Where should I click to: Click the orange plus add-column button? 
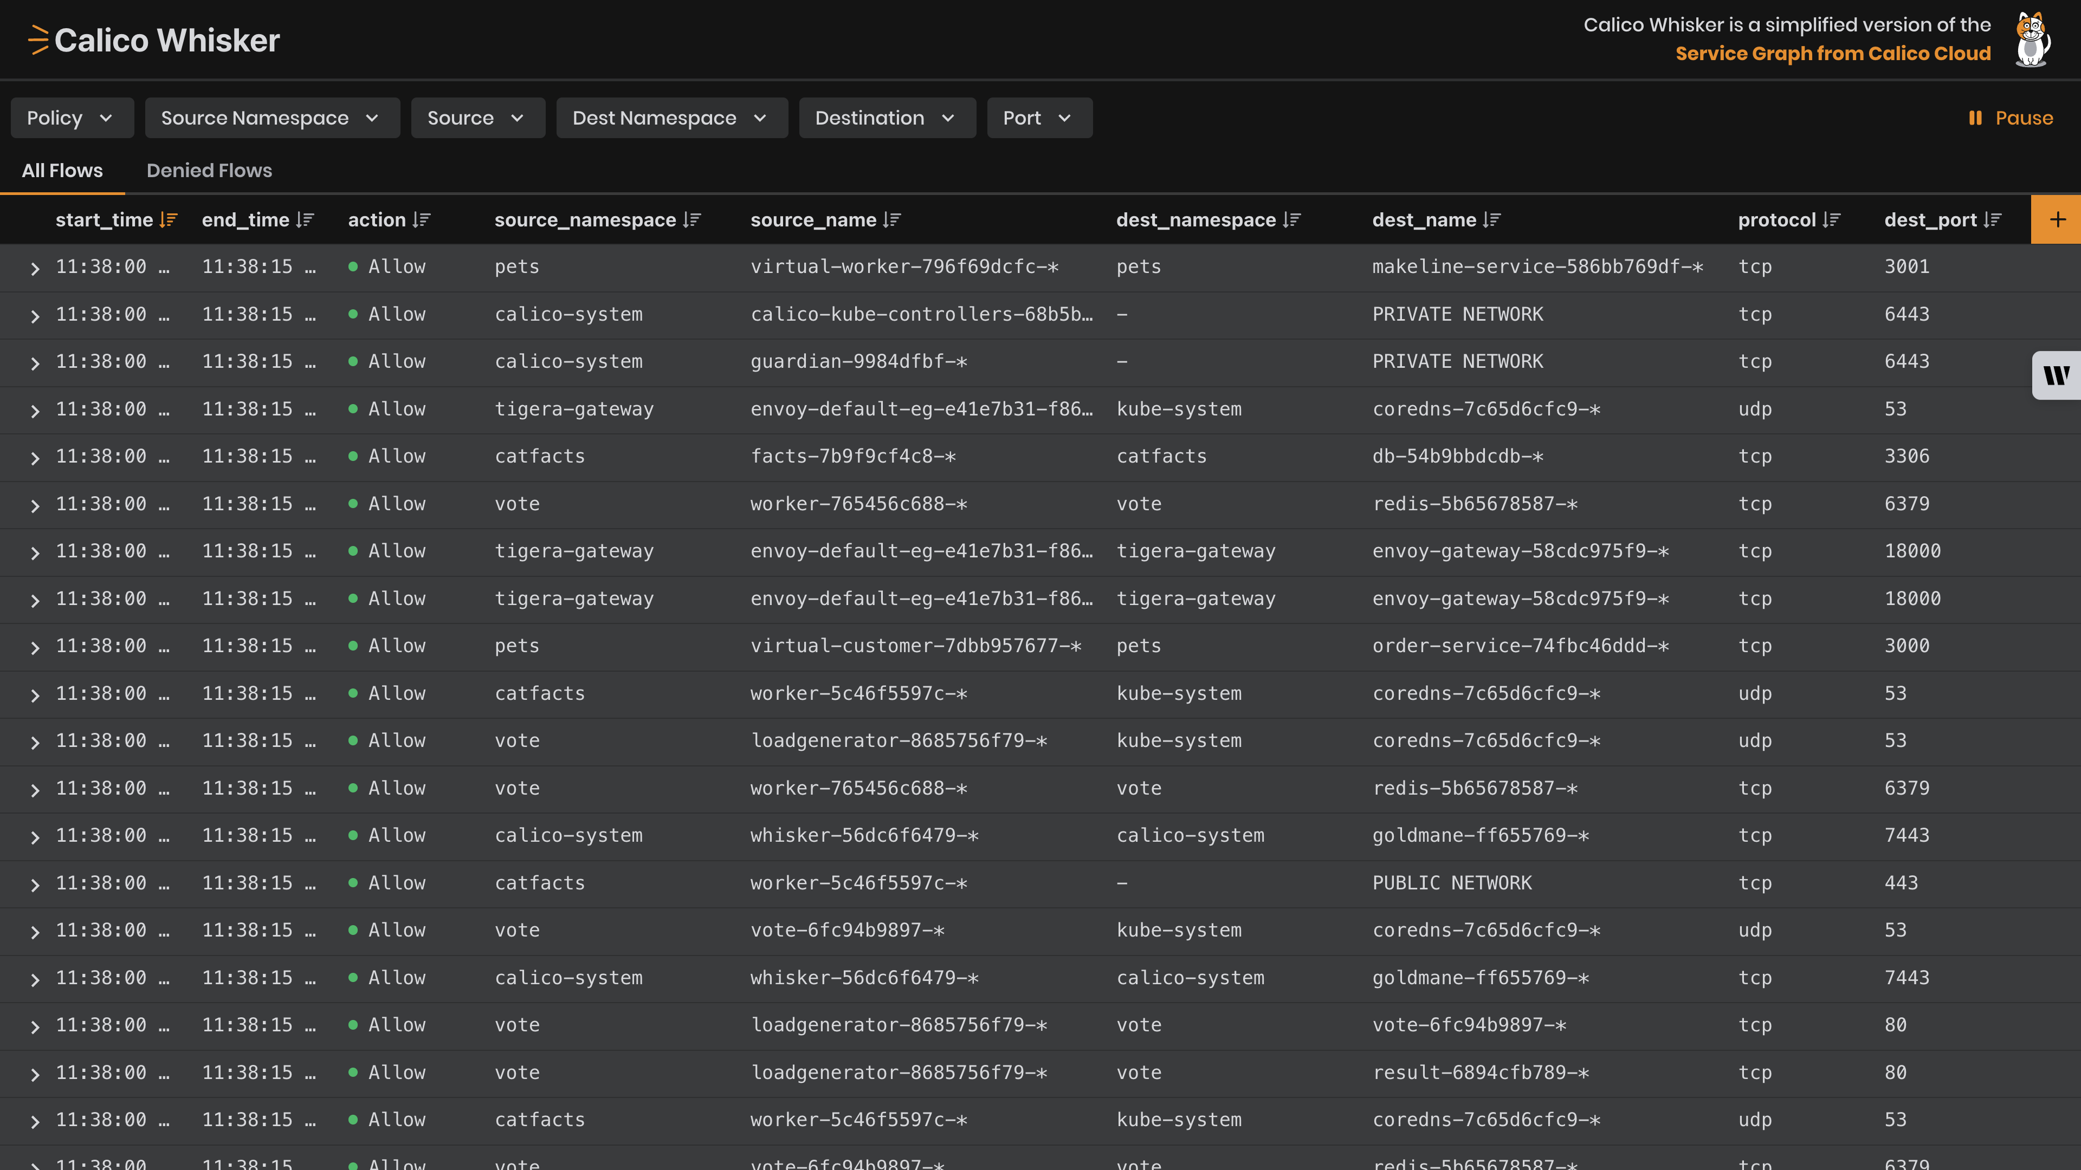click(x=2057, y=219)
